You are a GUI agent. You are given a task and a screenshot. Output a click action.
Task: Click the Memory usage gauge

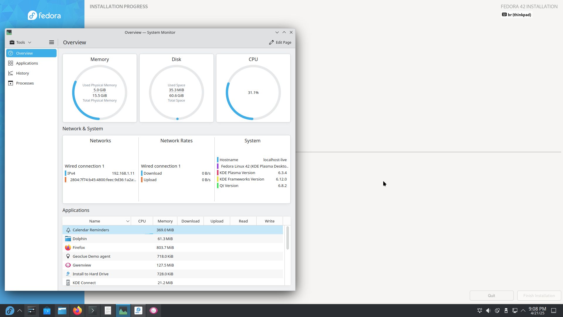click(100, 92)
